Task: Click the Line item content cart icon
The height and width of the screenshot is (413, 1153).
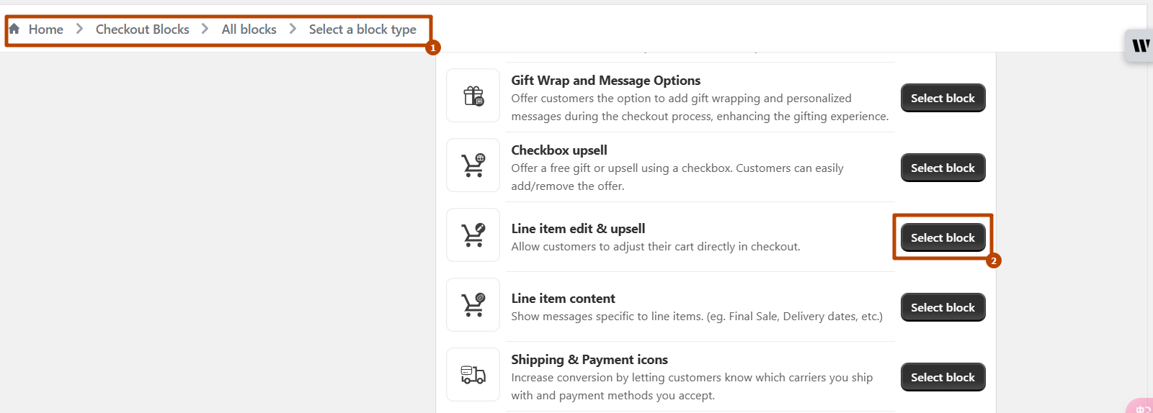Action: (x=473, y=305)
